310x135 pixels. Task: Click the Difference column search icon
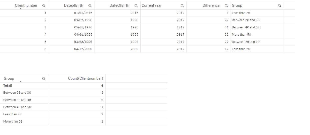click(x=226, y=5)
